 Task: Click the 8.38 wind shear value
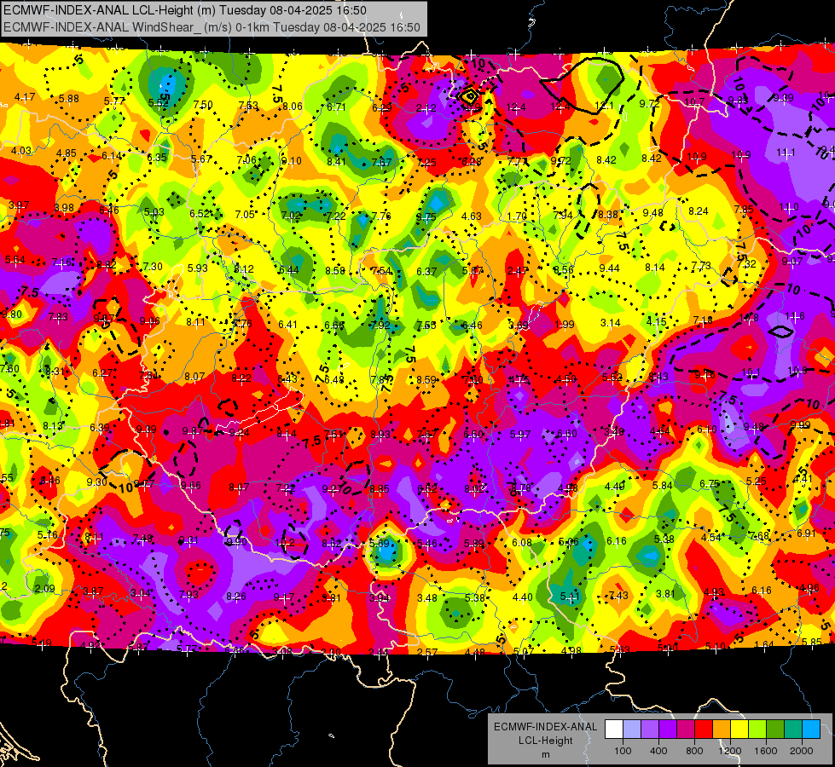[x=608, y=214]
